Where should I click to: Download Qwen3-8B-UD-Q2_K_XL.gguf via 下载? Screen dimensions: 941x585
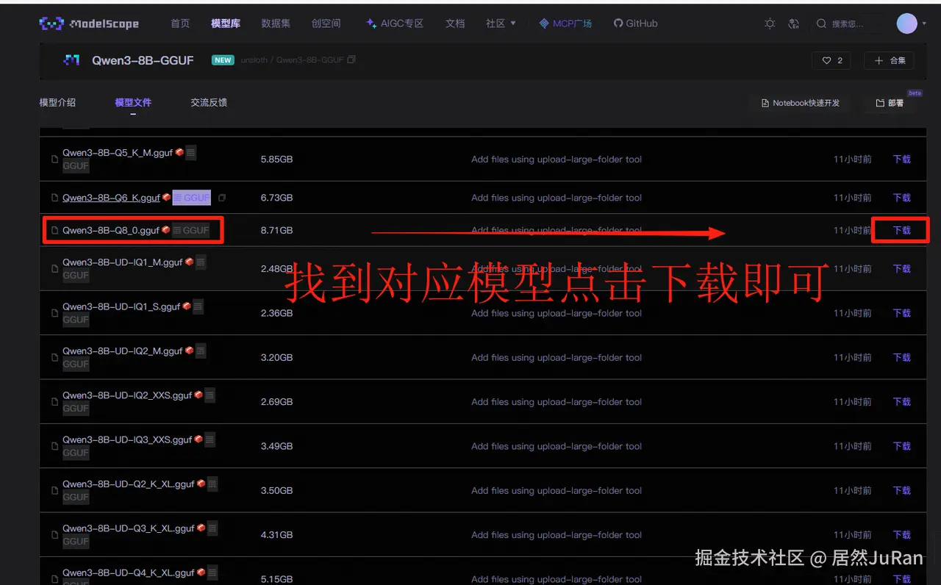901,491
